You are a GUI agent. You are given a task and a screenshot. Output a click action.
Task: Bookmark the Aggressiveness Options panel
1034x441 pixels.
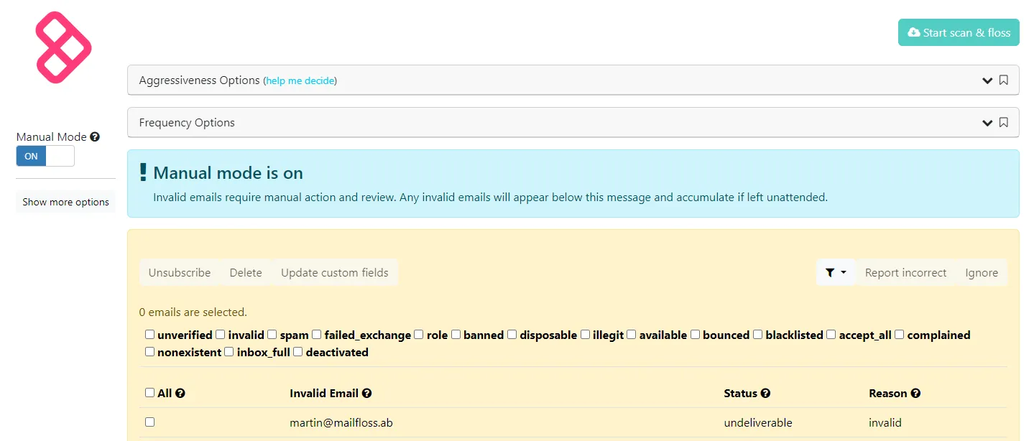coord(1004,80)
